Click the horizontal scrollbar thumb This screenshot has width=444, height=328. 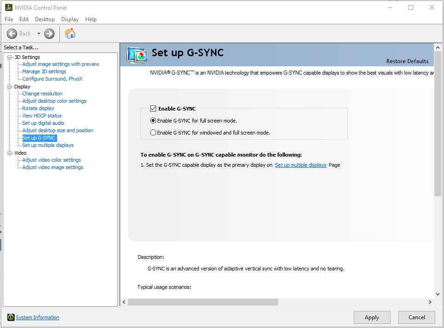pos(203,302)
